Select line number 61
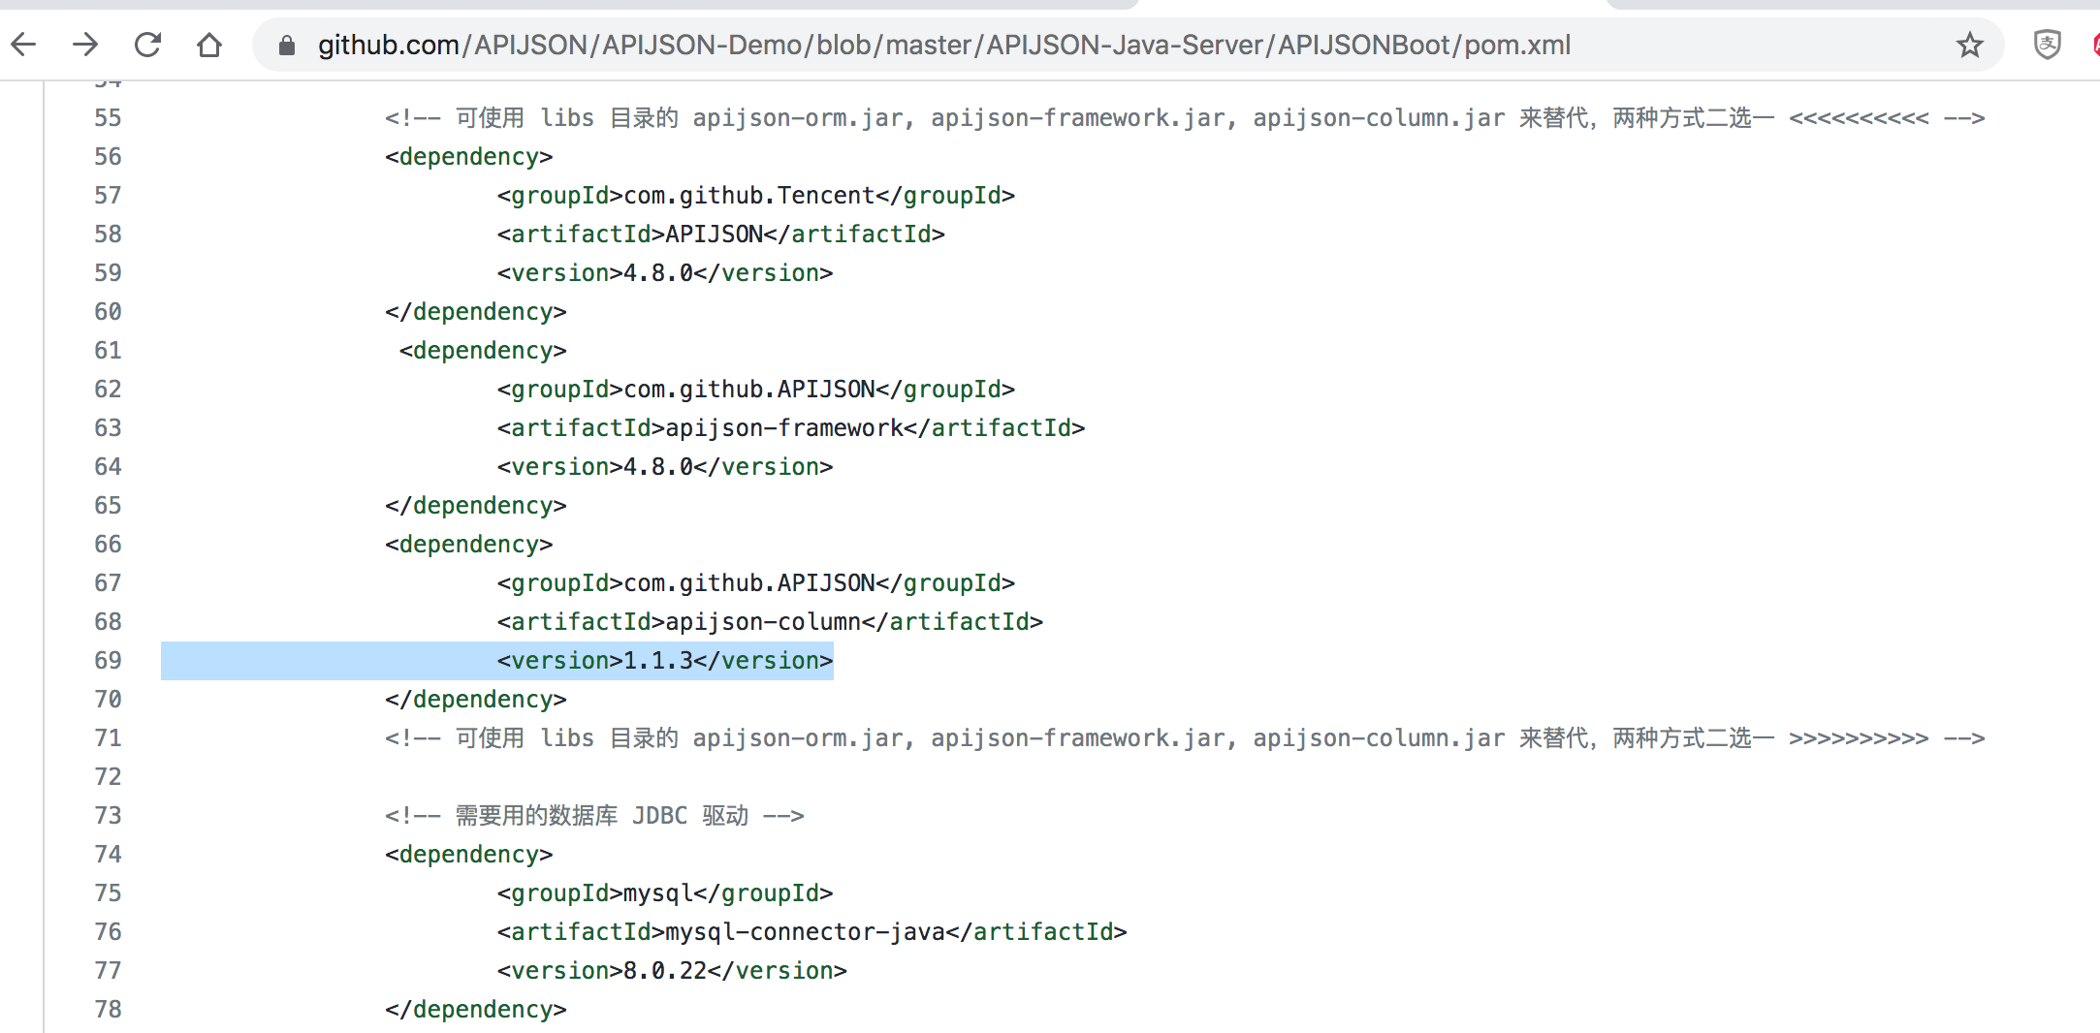This screenshot has width=2100, height=1033. pyautogui.click(x=108, y=350)
